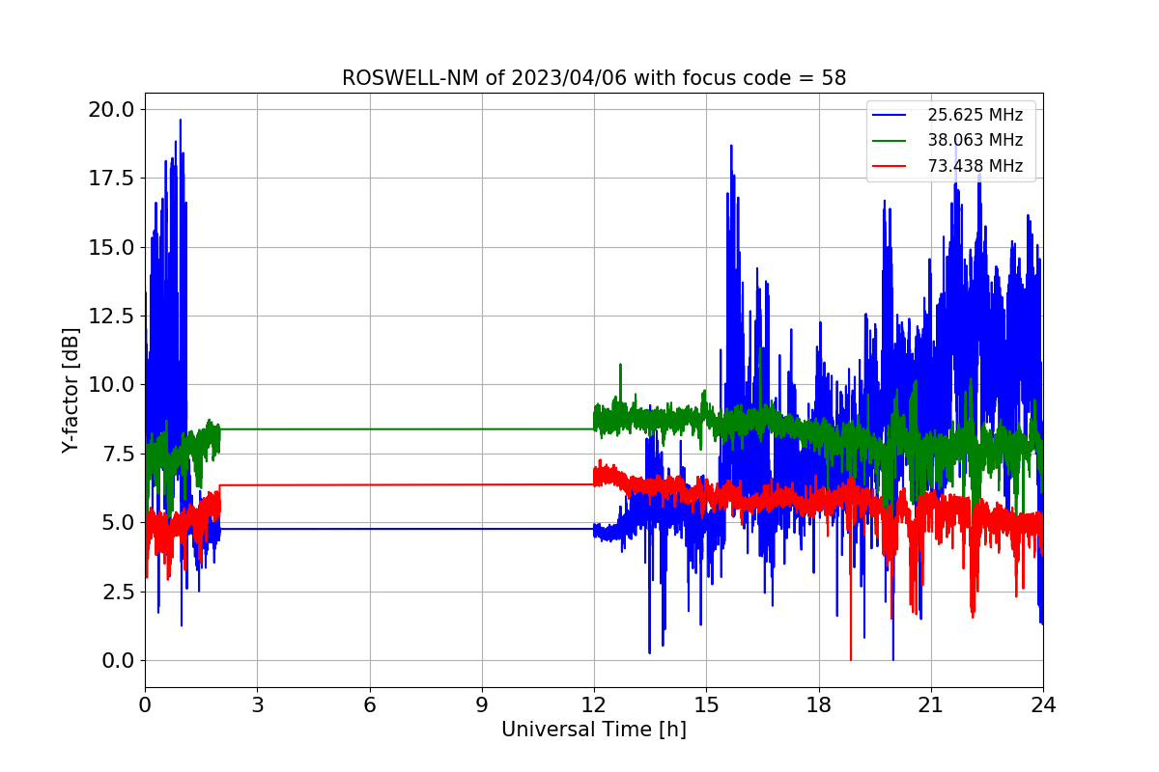This screenshot has width=1159, height=772.
Task: Click the 15.0 y-axis tick label
Action: click(111, 247)
